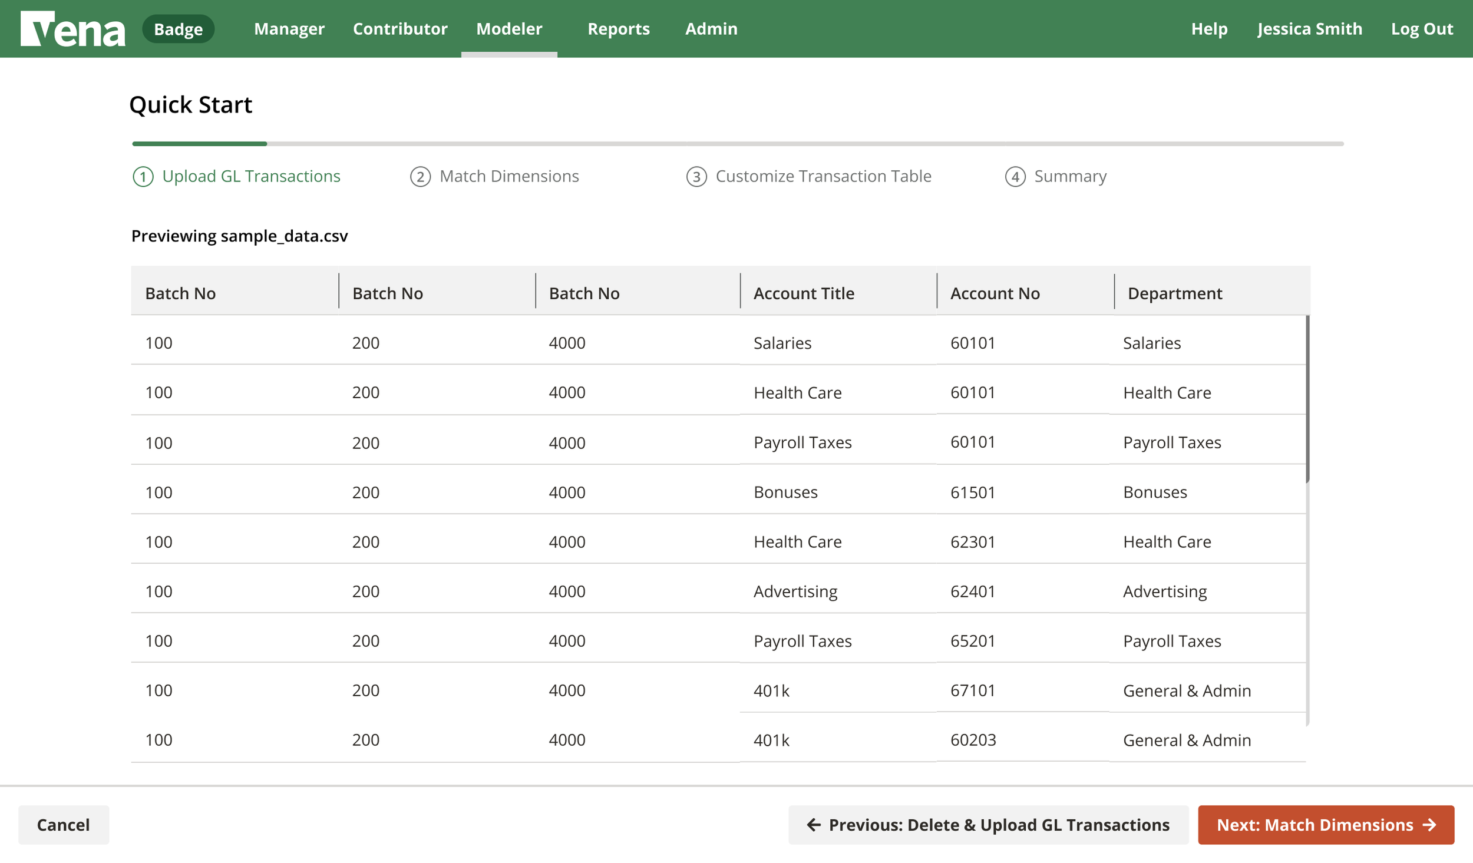Select the Account Title column header
This screenshot has height=863, width=1473.
coord(804,293)
